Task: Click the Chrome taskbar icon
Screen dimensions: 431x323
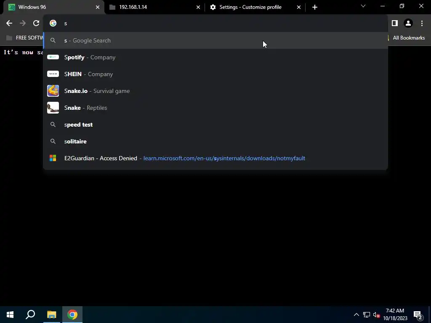Action: [x=72, y=315]
